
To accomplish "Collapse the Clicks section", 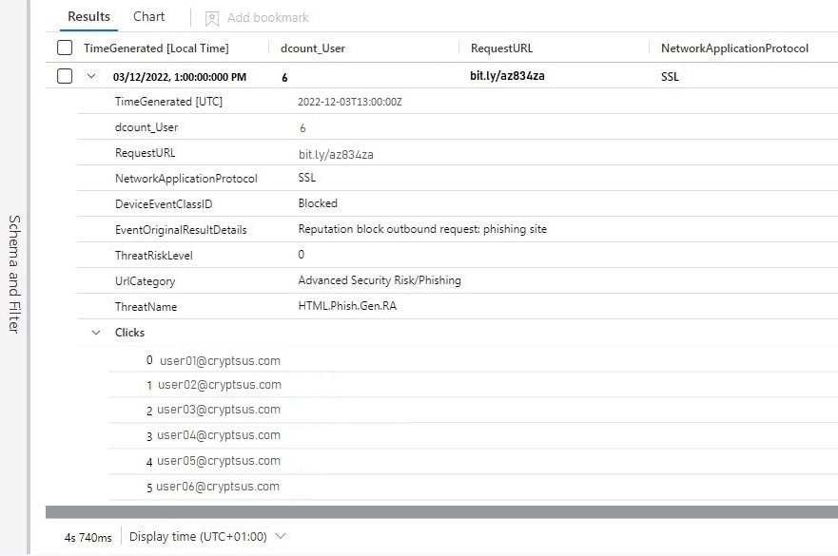I will pyautogui.click(x=95, y=333).
